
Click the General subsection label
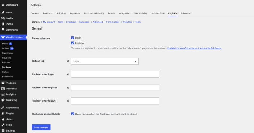click(36, 22)
